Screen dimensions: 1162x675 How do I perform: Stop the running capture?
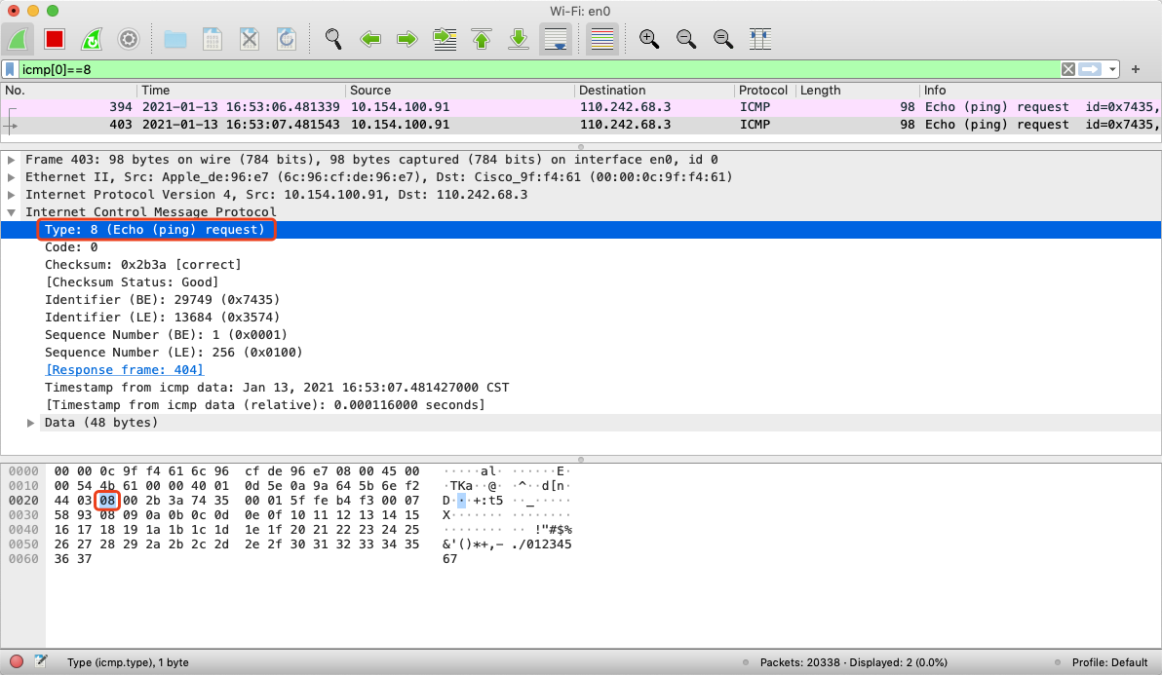[x=54, y=39]
